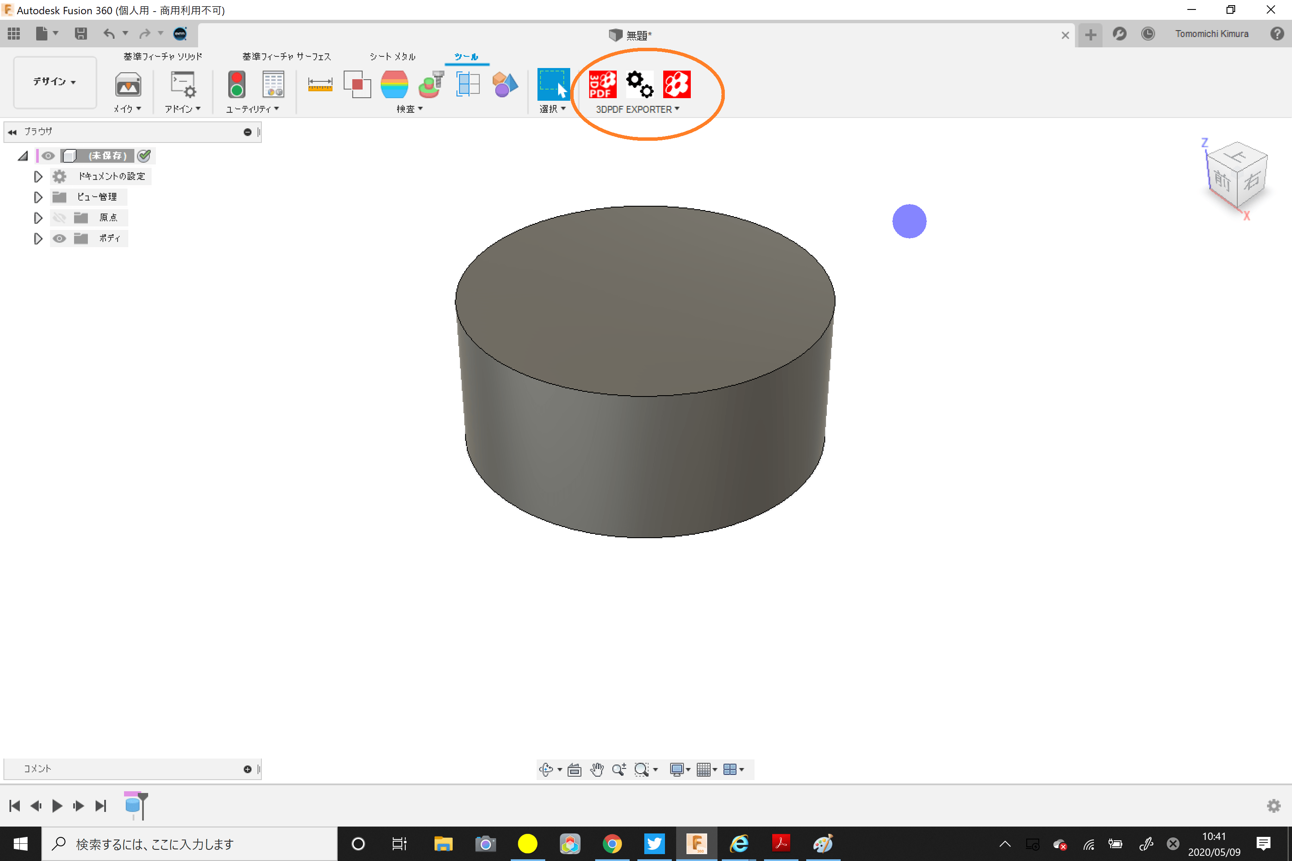This screenshot has width=1292, height=861.
Task: Show the hidden 原点 folder
Action: 59,218
